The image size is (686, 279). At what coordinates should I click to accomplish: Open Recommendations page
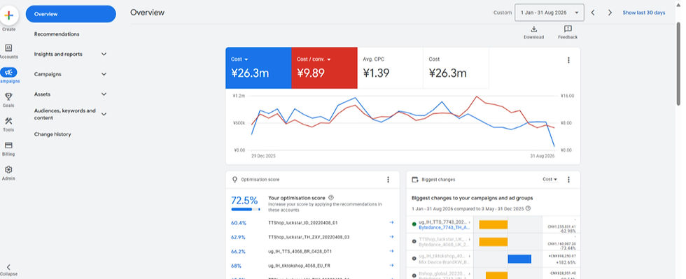tap(57, 34)
